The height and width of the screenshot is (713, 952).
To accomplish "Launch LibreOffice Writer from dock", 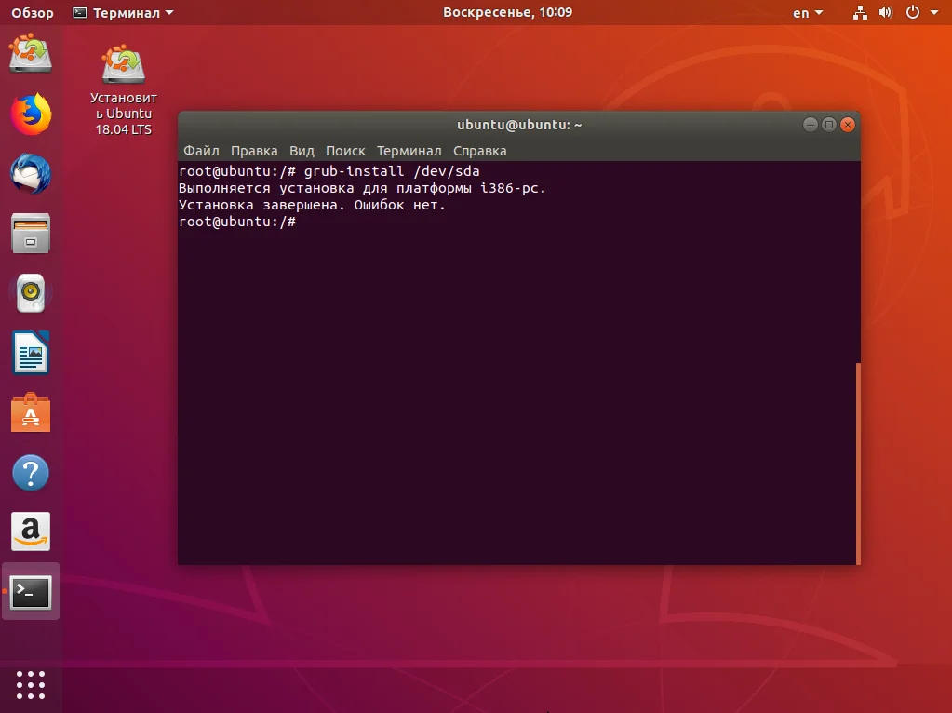I will 31,354.
